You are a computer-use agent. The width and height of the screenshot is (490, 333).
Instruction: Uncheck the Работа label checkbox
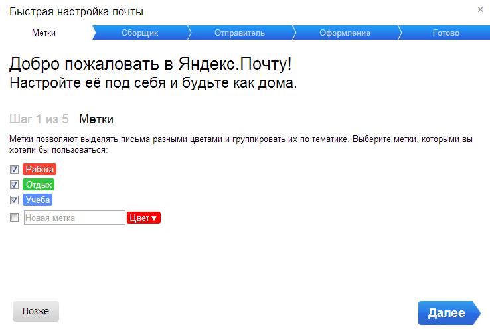pos(15,169)
